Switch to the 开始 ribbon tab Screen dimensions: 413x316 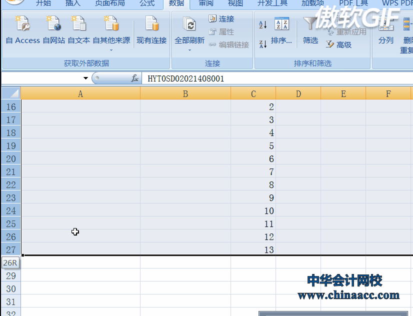coord(43,3)
